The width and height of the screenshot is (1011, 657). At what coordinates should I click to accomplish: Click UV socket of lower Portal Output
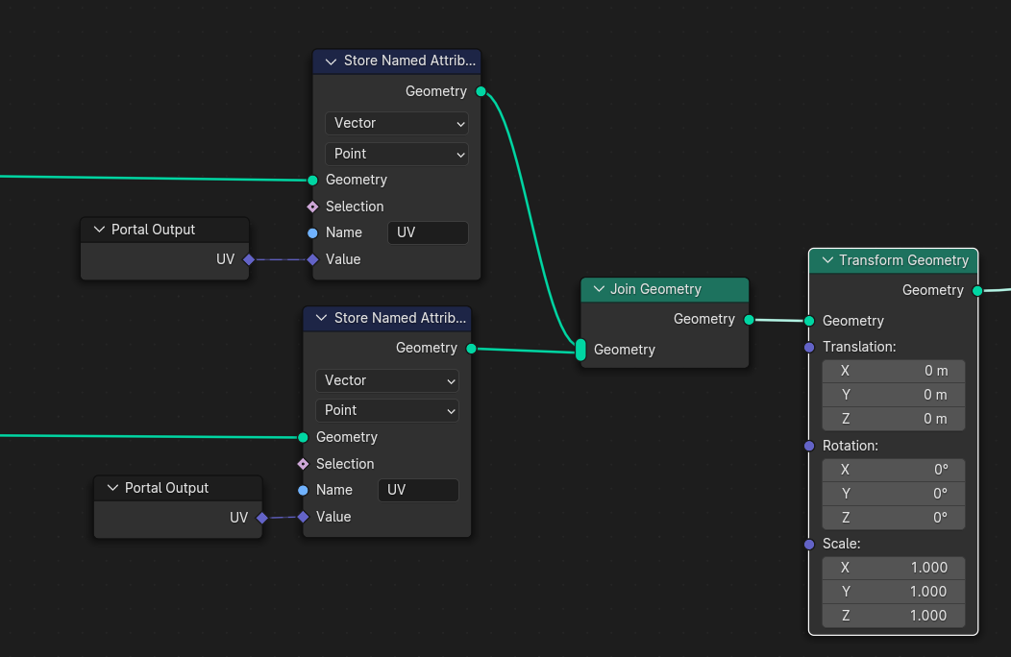point(262,518)
